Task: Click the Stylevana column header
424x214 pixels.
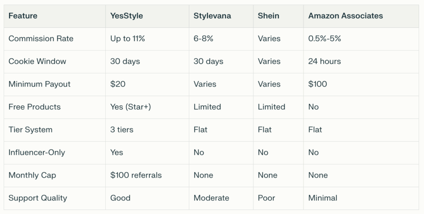Action: 212,16
